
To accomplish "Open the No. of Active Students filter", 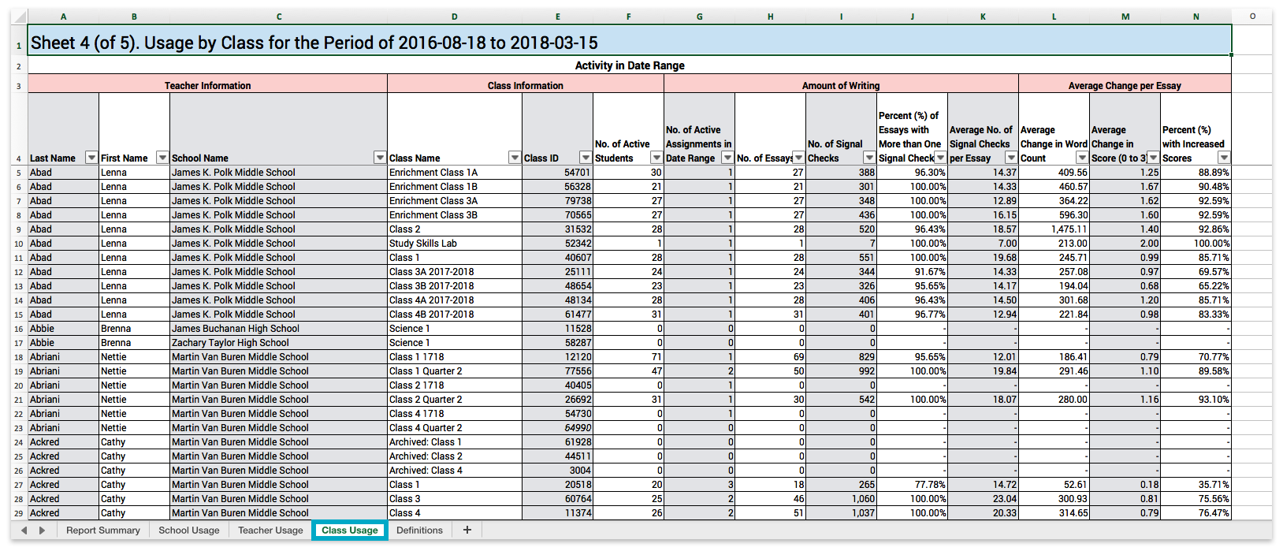I will point(656,158).
